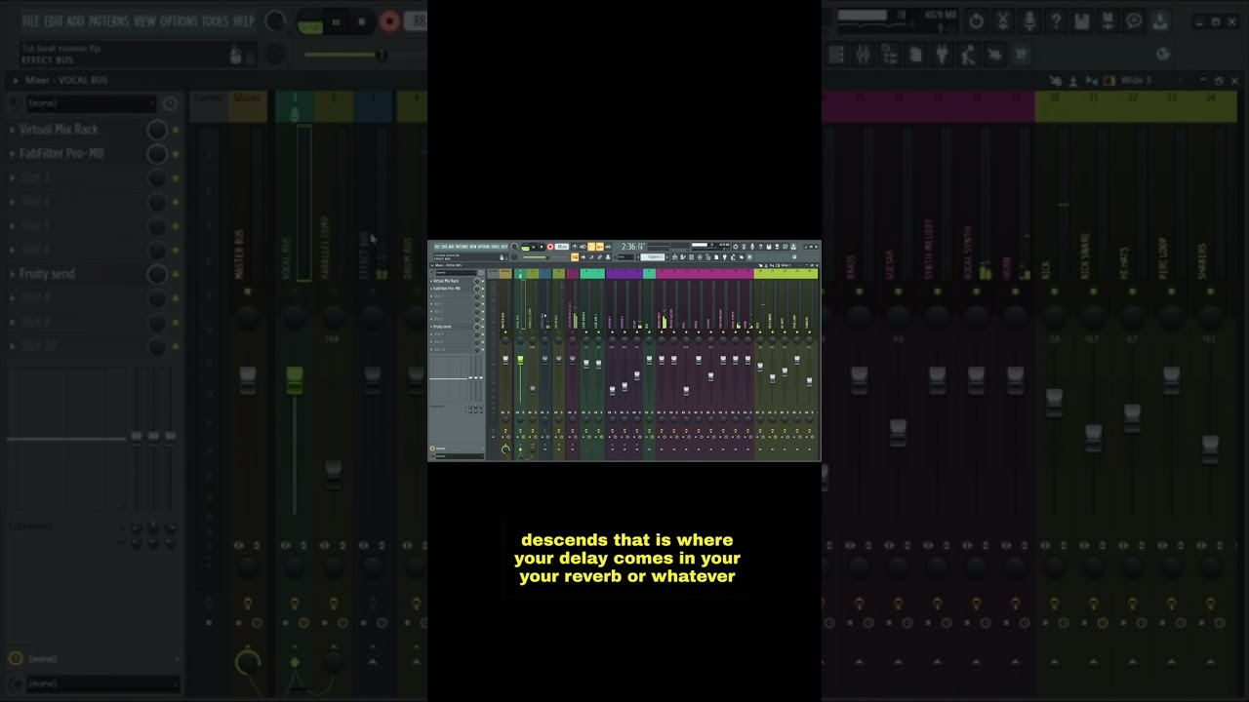Disable the FabFilter Pro-MB slot LED

click(483, 289)
